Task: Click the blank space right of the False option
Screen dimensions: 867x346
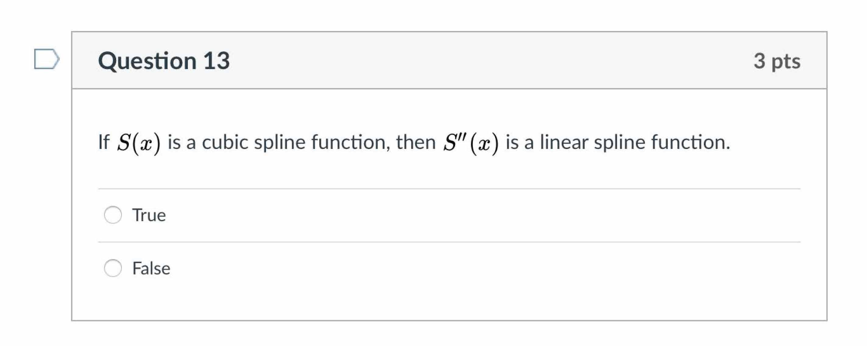Action: (x=471, y=268)
